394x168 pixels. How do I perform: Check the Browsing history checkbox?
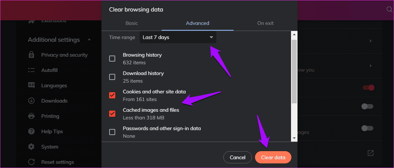click(112, 59)
